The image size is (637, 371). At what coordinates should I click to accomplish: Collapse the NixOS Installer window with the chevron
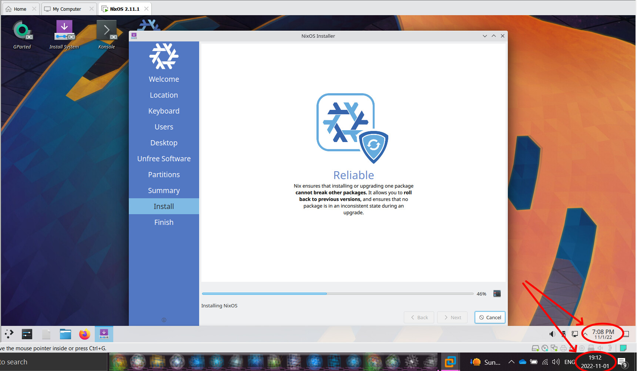(x=485, y=36)
